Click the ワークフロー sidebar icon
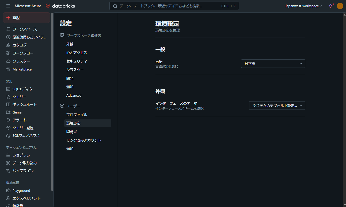Viewport: 346px width, 207px height. (8, 53)
